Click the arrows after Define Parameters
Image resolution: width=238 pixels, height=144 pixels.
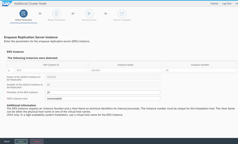[x=40, y=13]
